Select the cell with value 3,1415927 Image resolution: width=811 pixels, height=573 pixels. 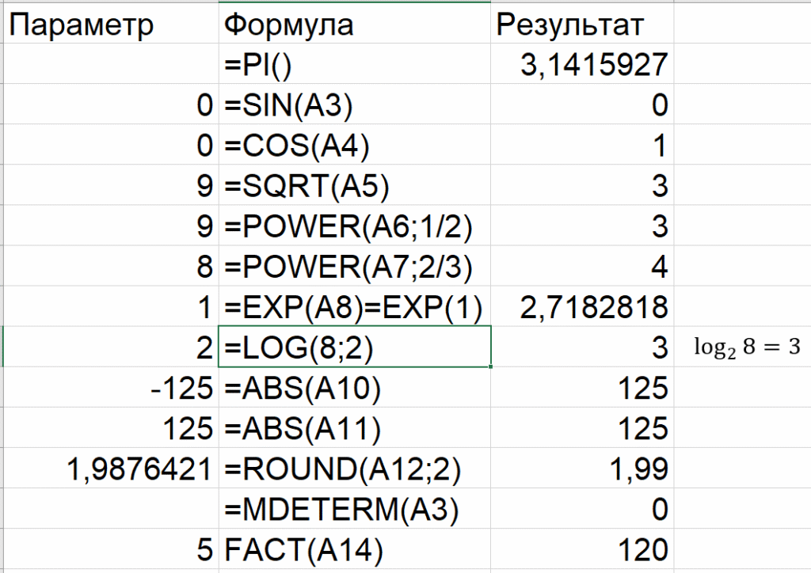pyautogui.click(x=582, y=66)
